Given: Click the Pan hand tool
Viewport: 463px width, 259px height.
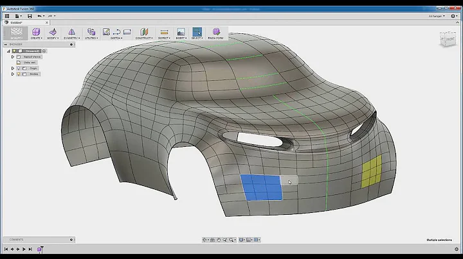Looking at the screenshot, I should click(219, 240).
